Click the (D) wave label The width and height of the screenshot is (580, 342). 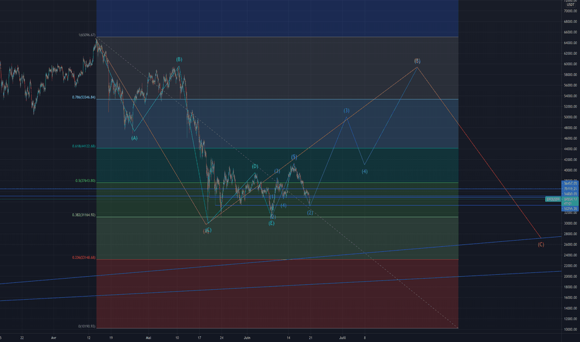[255, 167]
